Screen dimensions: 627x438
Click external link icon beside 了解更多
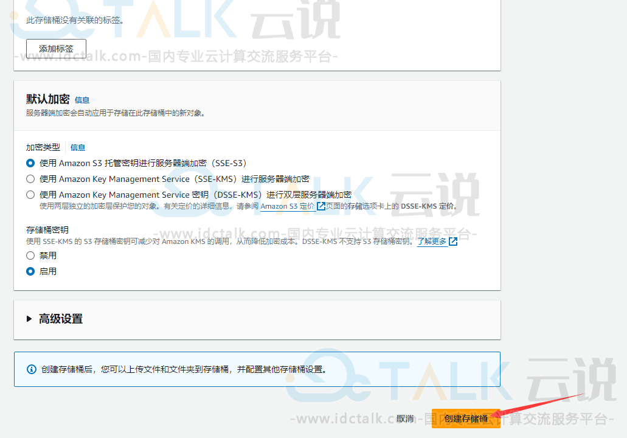453,242
